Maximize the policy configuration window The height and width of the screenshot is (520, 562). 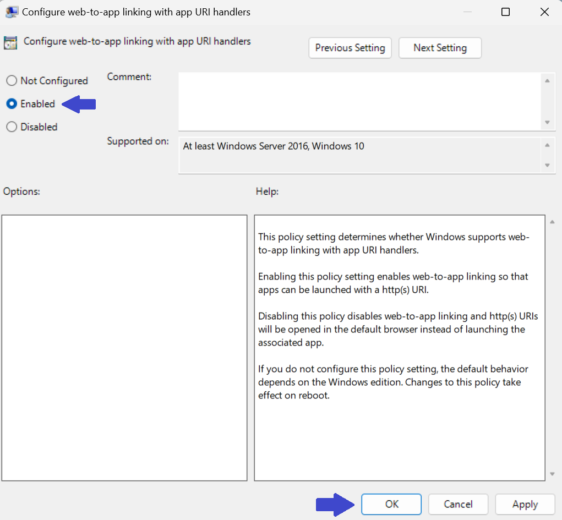pyautogui.click(x=505, y=12)
